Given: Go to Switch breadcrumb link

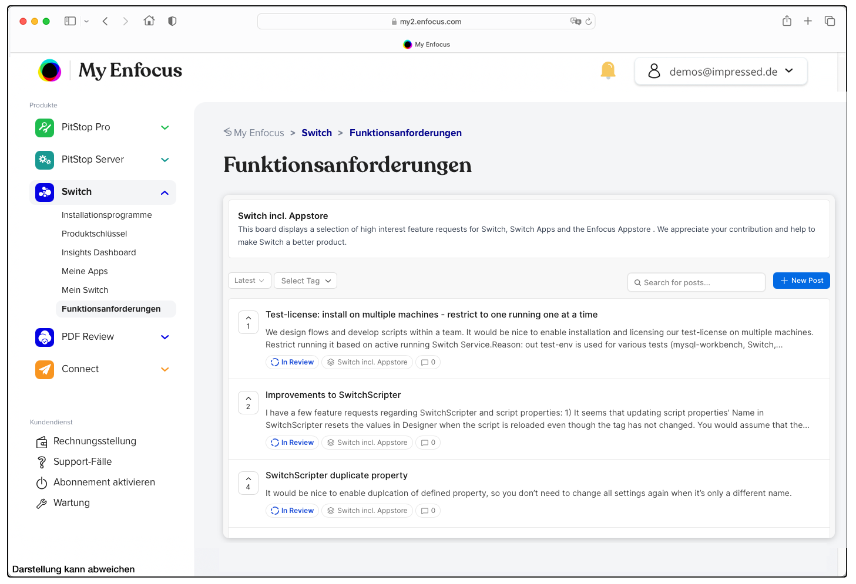Looking at the screenshot, I should click(317, 133).
